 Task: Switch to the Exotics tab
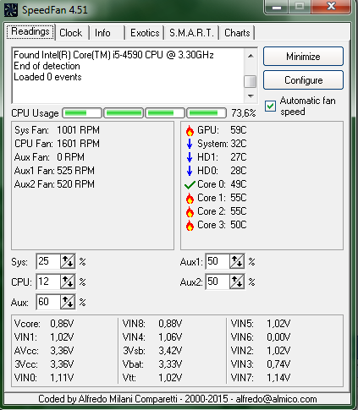pyautogui.click(x=145, y=33)
